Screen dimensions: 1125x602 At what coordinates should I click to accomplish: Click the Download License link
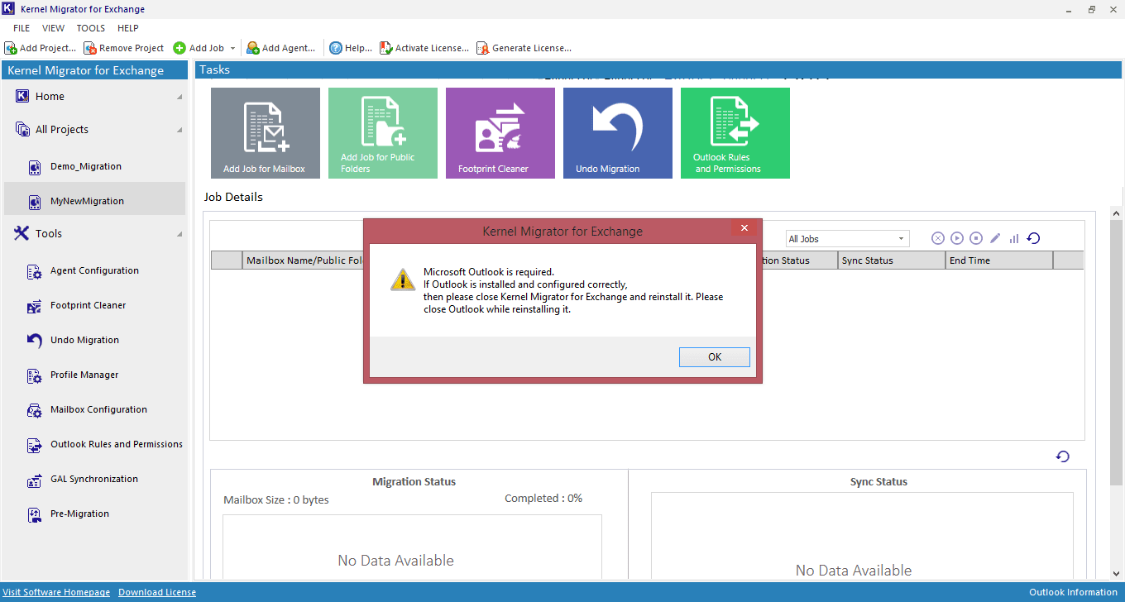(157, 592)
